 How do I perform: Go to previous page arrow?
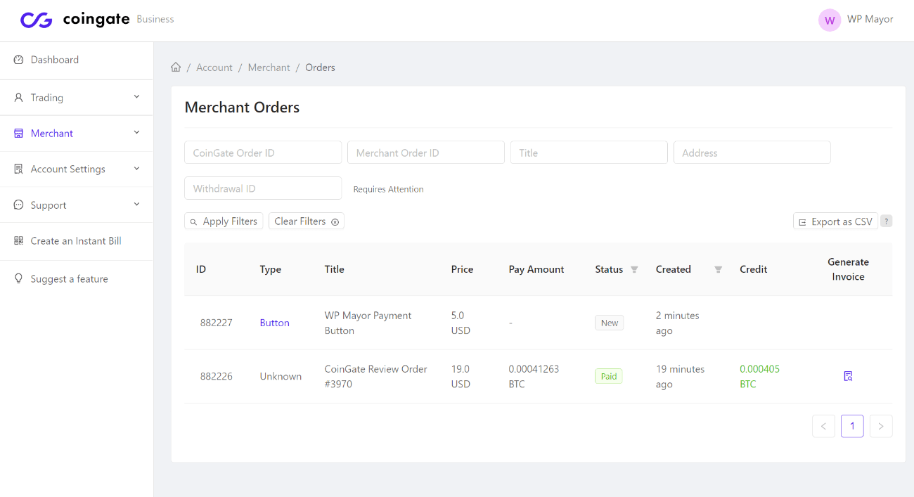tap(823, 426)
